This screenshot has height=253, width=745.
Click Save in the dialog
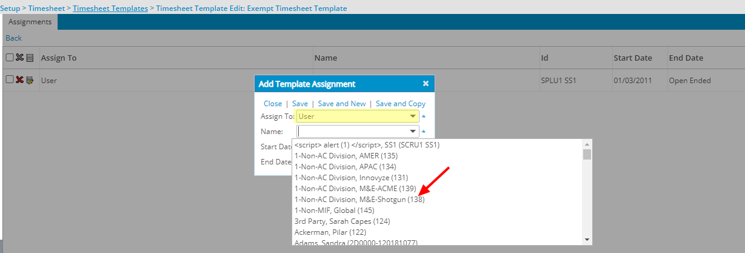point(300,104)
